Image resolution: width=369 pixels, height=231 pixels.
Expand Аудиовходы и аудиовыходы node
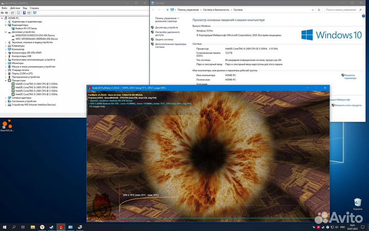(6, 22)
